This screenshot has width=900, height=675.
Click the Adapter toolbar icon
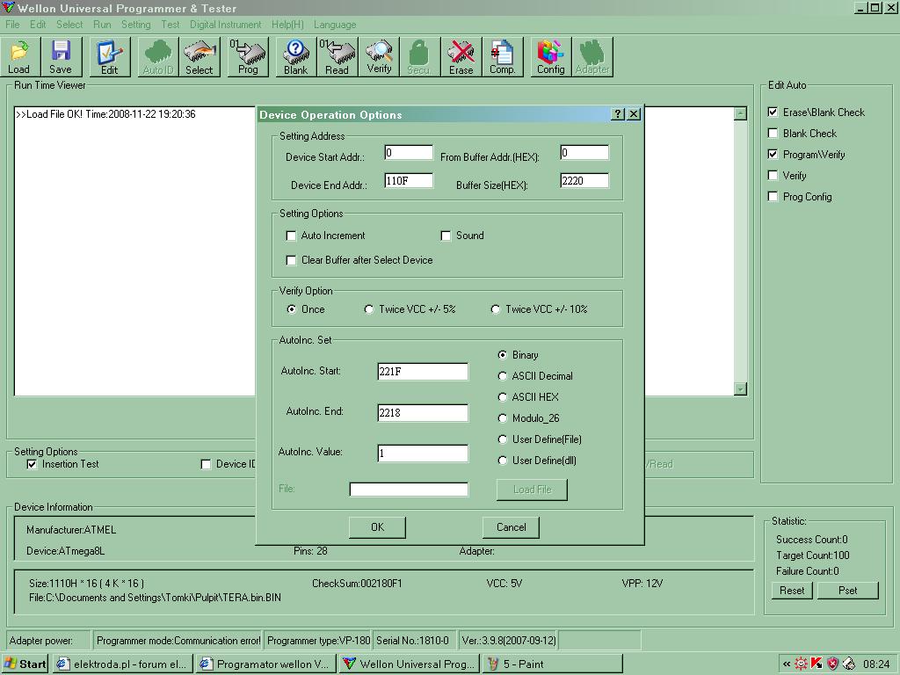pyautogui.click(x=592, y=56)
